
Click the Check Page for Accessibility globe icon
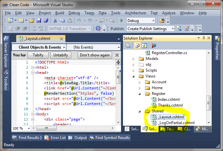[98, 29]
